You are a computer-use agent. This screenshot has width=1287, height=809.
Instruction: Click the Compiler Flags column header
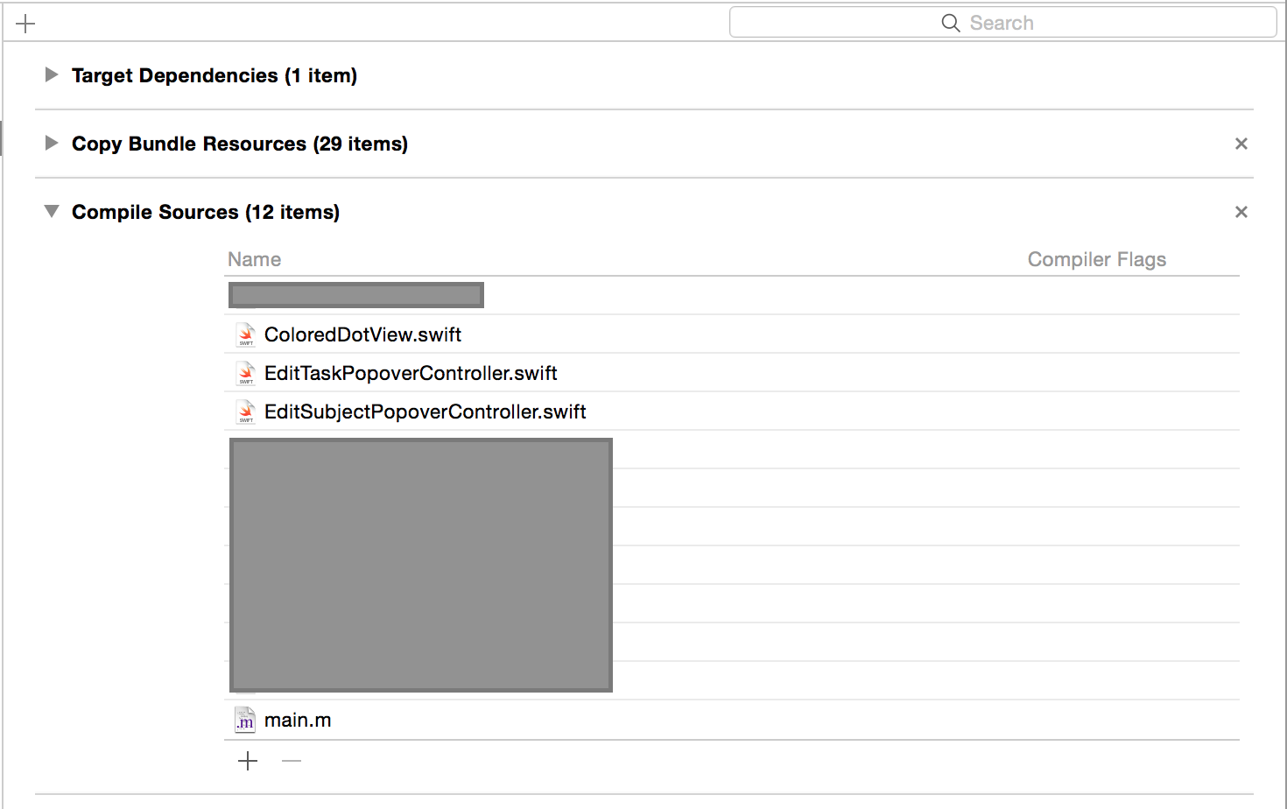[1096, 259]
